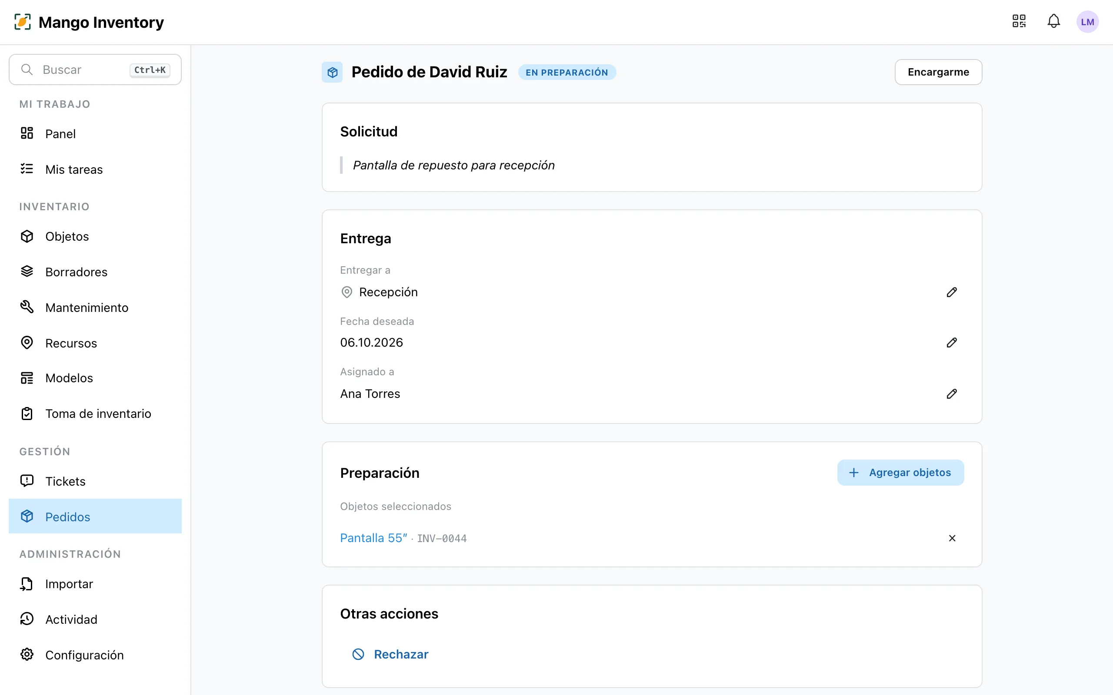Click the plus icon in Agregar objetos

[853, 473]
